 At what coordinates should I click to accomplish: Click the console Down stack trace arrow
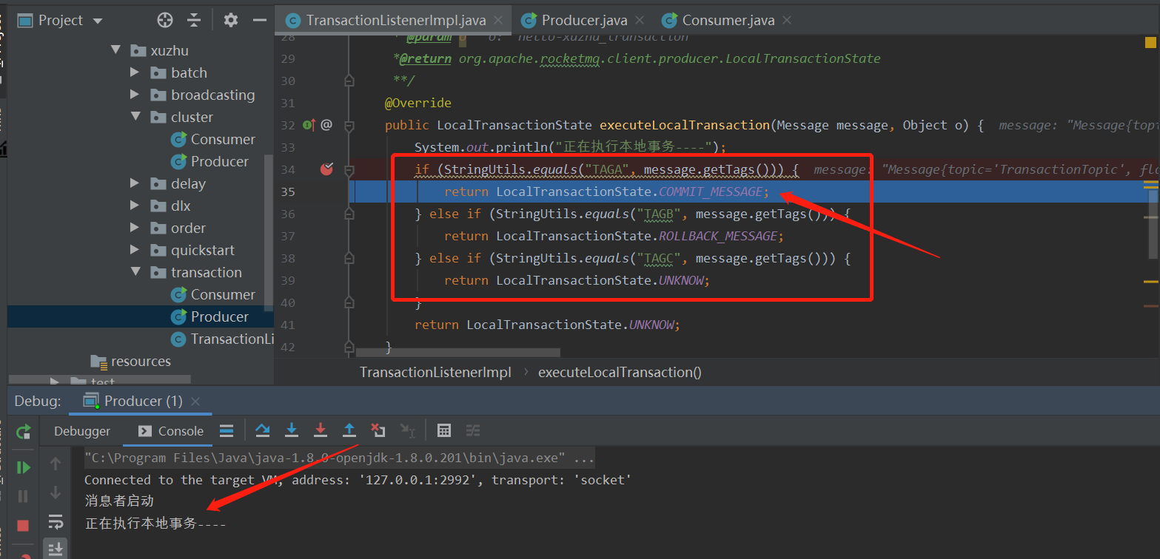56,493
